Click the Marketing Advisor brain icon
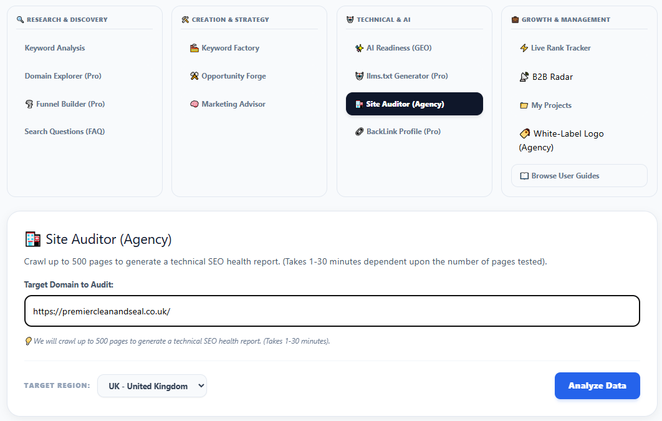662x421 pixels. (194, 104)
